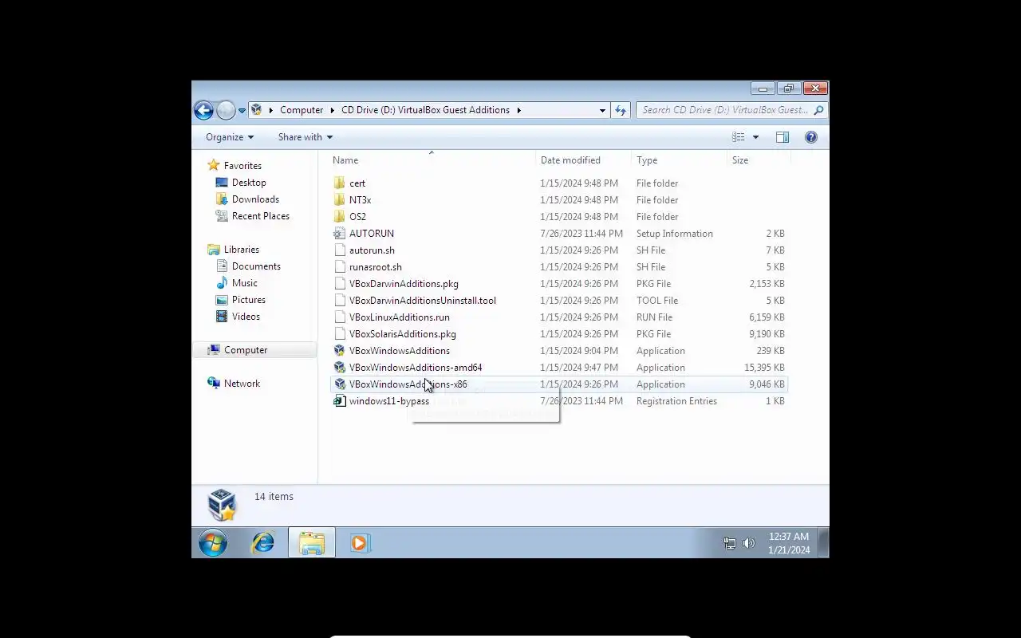1021x638 pixels.
Task: Click the AUTORUN setup information icon
Action: click(339, 234)
